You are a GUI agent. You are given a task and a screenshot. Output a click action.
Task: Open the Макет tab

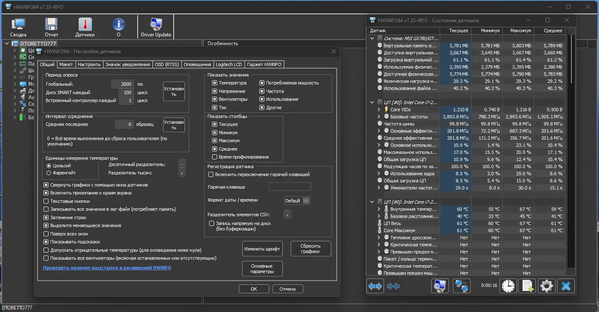66,64
